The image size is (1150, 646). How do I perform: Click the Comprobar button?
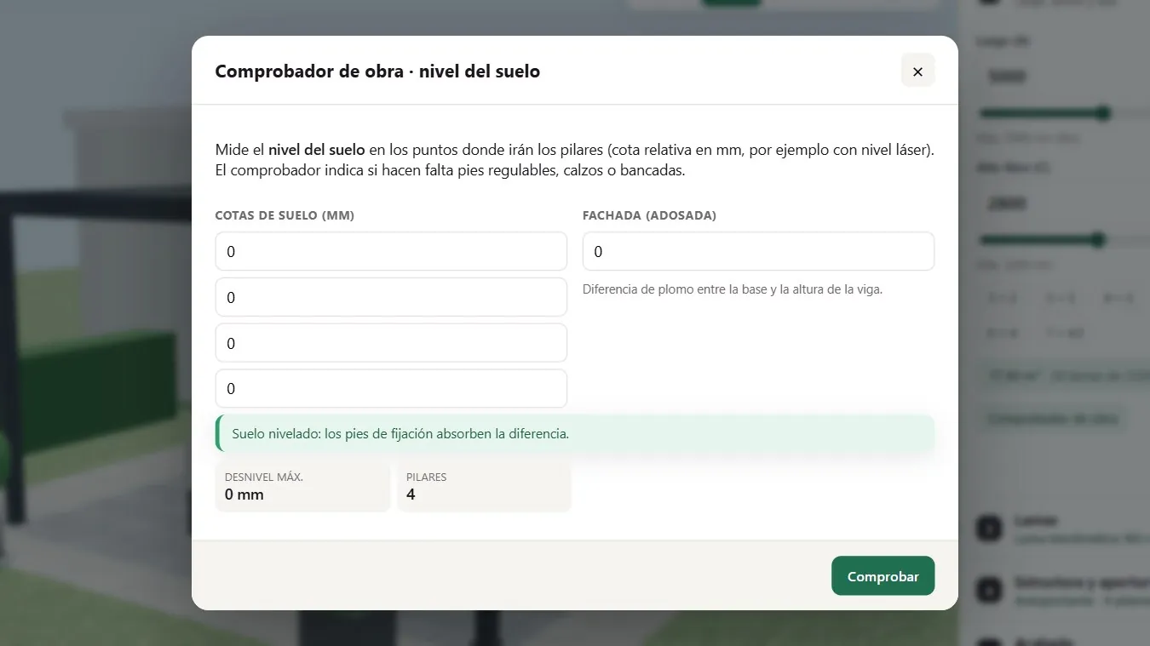883,576
